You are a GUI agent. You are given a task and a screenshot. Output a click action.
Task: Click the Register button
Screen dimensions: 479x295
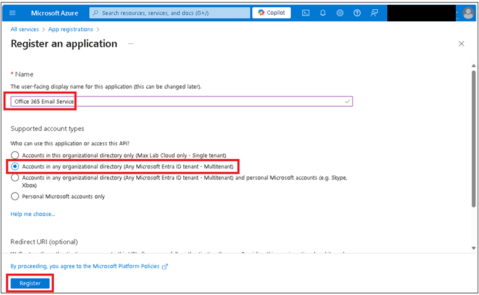coord(30,283)
